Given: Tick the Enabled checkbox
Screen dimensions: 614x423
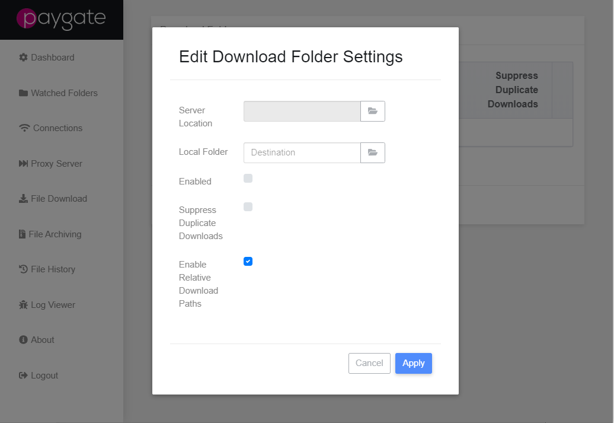Looking at the screenshot, I should [248, 179].
